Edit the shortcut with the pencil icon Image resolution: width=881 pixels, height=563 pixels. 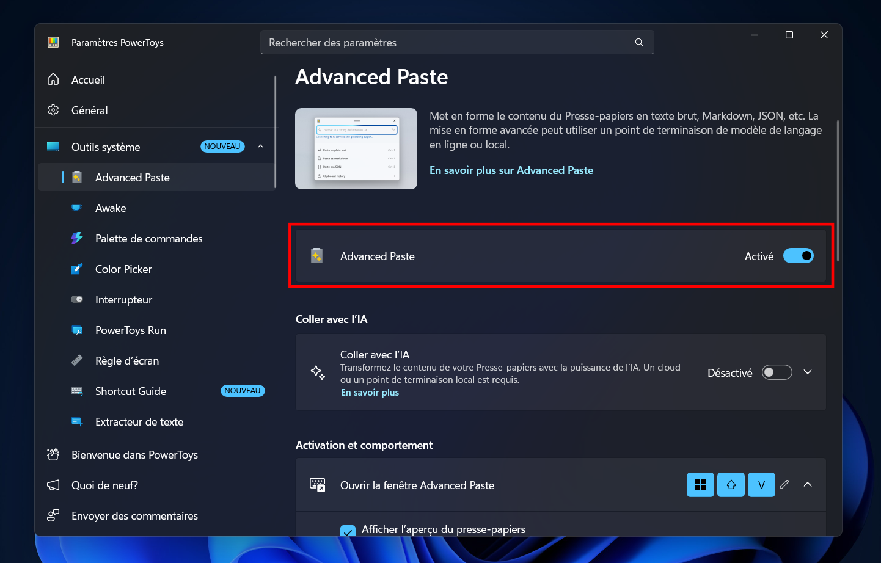coord(784,484)
